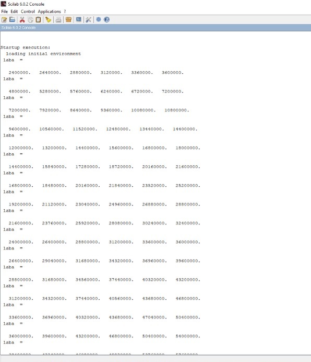Launch Xcos from the toolbar
Image resolution: width=311 pixels, height=362 pixels.
[79, 20]
